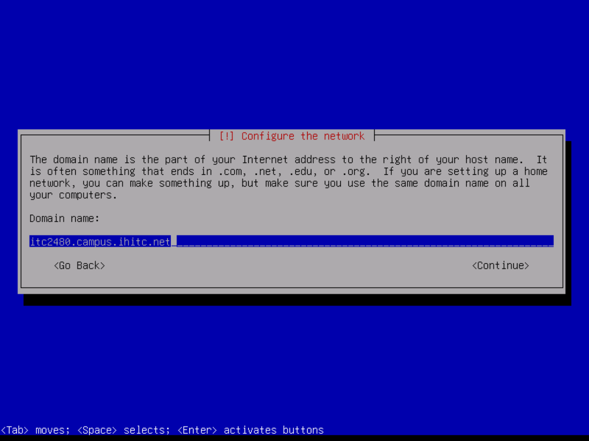Click "The domain name" at description start
The image size is (589, 441).
point(73,160)
